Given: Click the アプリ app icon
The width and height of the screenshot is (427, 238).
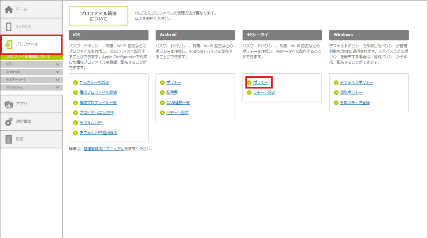Looking at the screenshot, I should (x=9, y=104).
